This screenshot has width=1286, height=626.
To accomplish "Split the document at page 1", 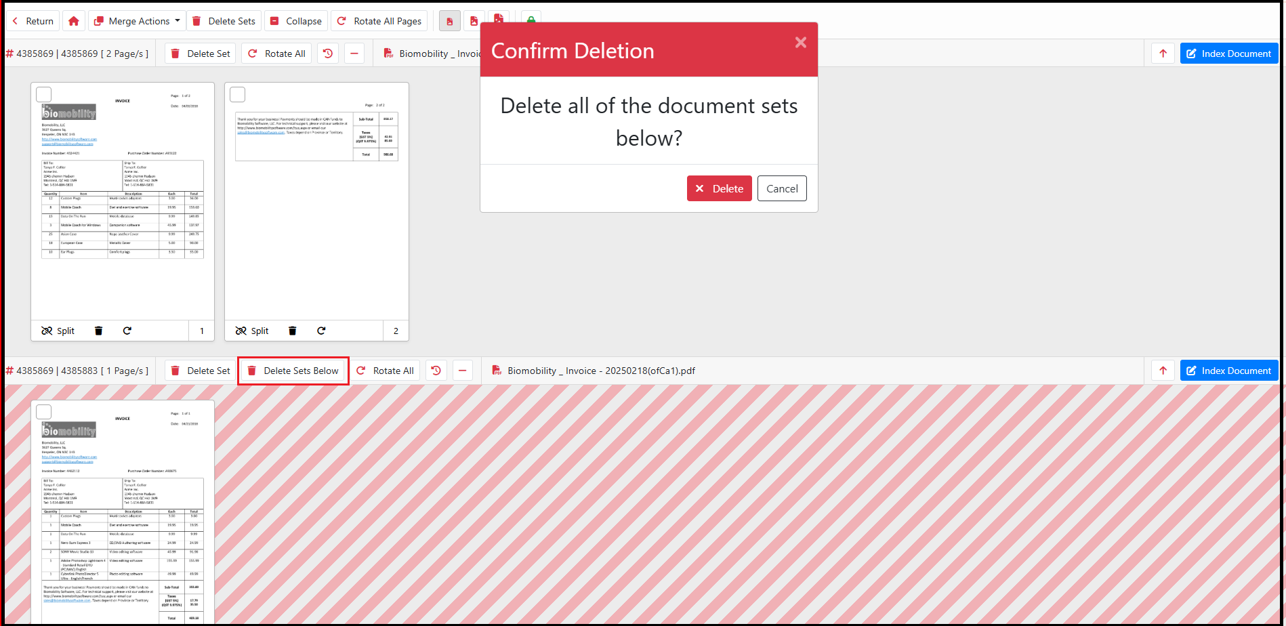I will pos(58,331).
